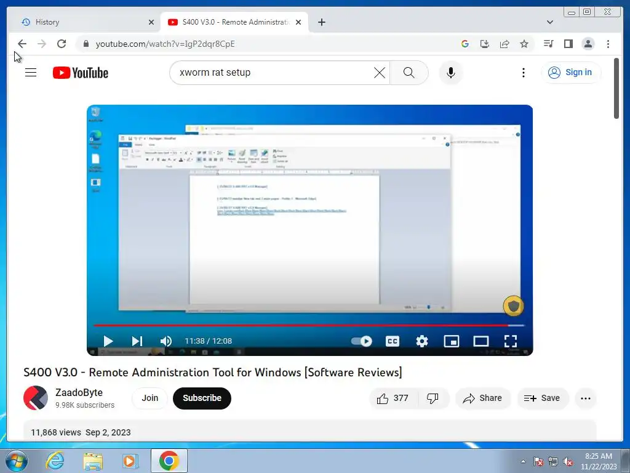Click the muted speaker tray icon
630x473 pixels.
click(568, 461)
